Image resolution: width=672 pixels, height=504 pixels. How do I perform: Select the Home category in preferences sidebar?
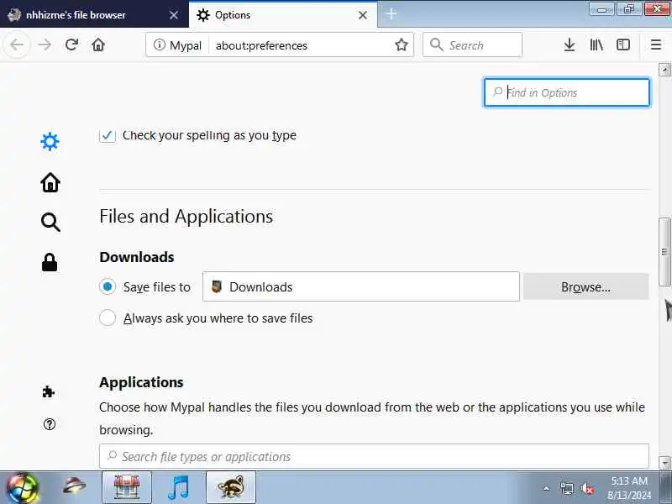pyautogui.click(x=50, y=182)
